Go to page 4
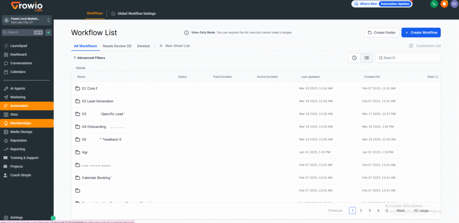The height and width of the screenshot is (223, 459). coord(378,210)
